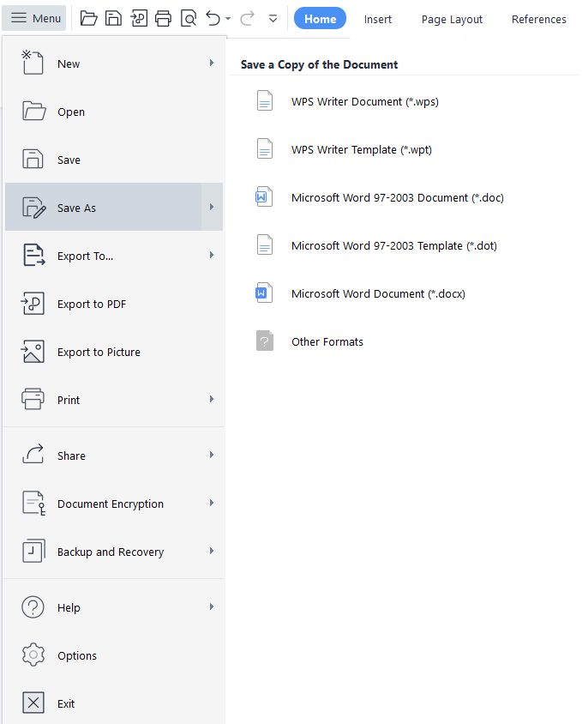Switch to the References tab
This screenshot has width=582, height=724.
tap(538, 20)
